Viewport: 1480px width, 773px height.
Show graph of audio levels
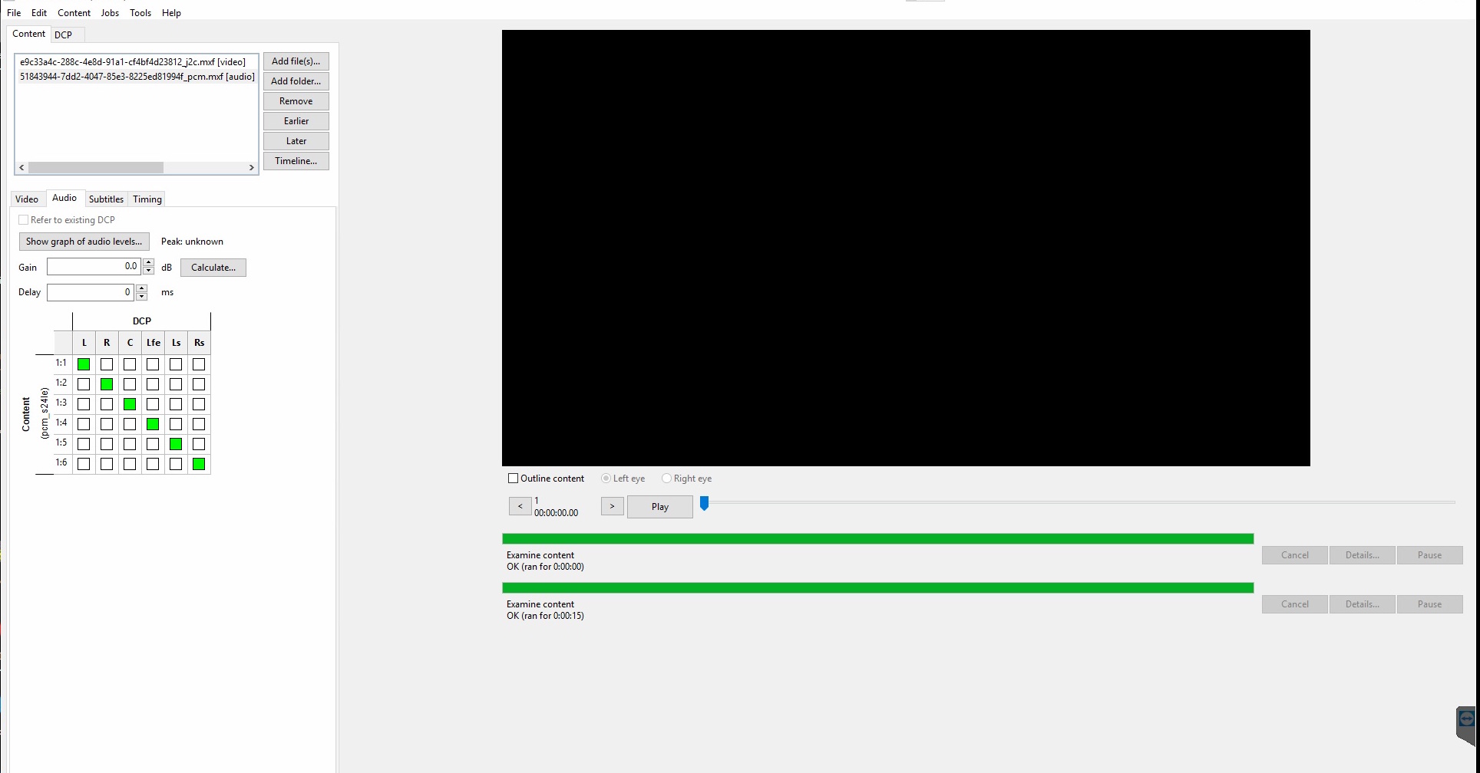tap(84, 242)
